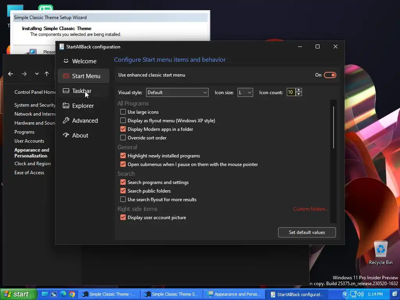Open the Taskbar settings section

coord(84,91)
